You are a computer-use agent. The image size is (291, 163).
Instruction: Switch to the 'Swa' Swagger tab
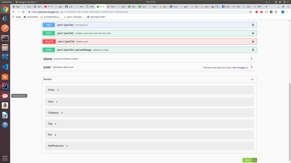pos(111,6)
